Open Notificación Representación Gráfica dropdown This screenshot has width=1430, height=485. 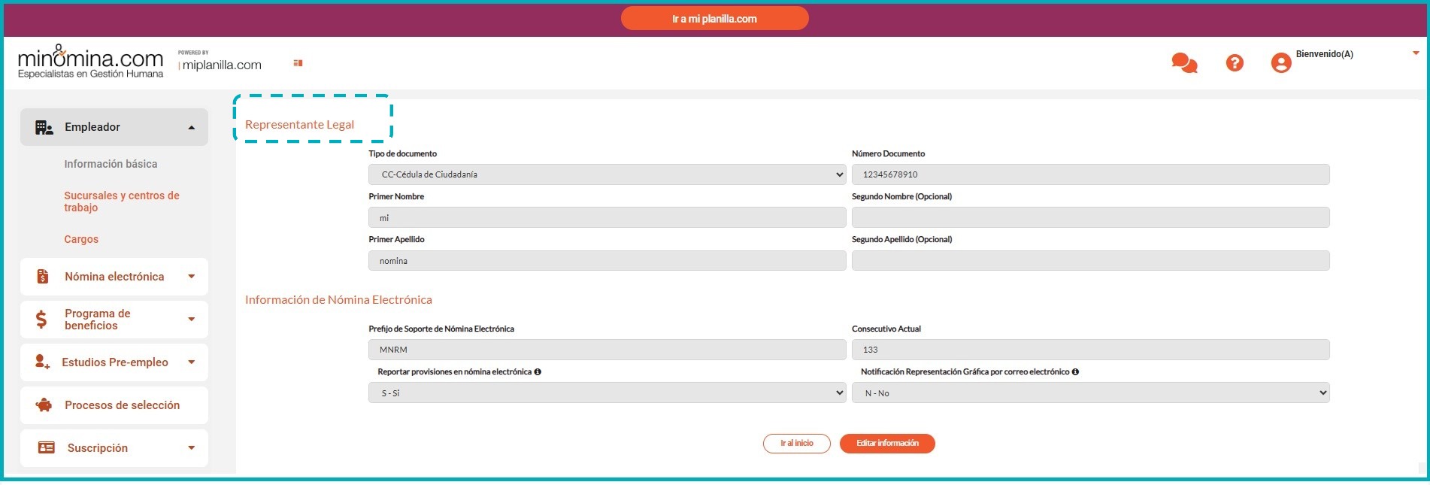pyautogui.click(x=1090, y=393)
